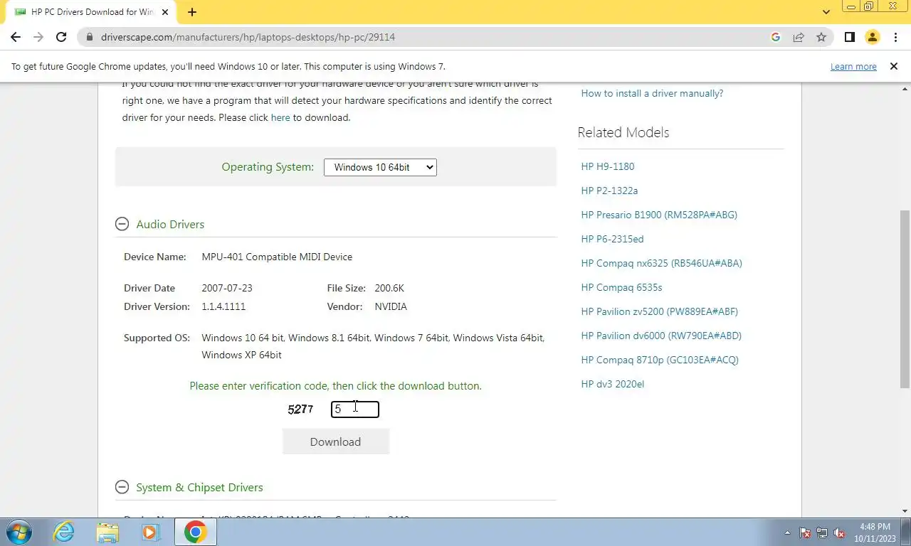View site information lock icon

click(90, 37)
